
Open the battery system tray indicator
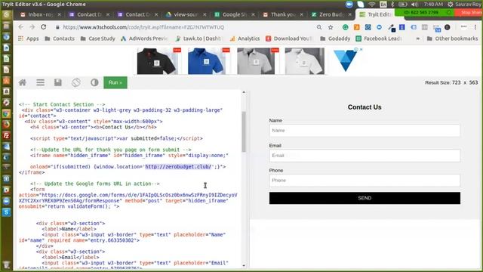(x=402, y=5)
